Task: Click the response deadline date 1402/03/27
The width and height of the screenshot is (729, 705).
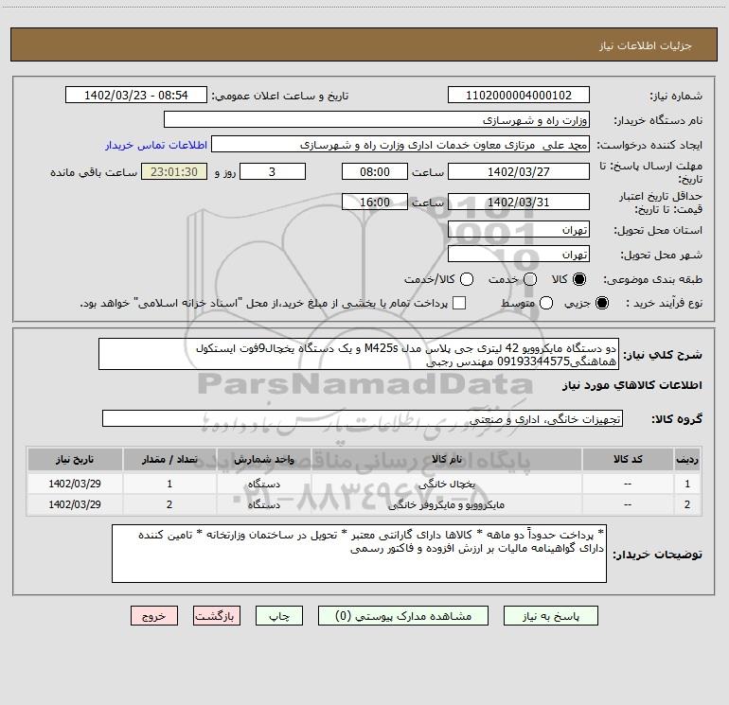Action: [519, 171]
